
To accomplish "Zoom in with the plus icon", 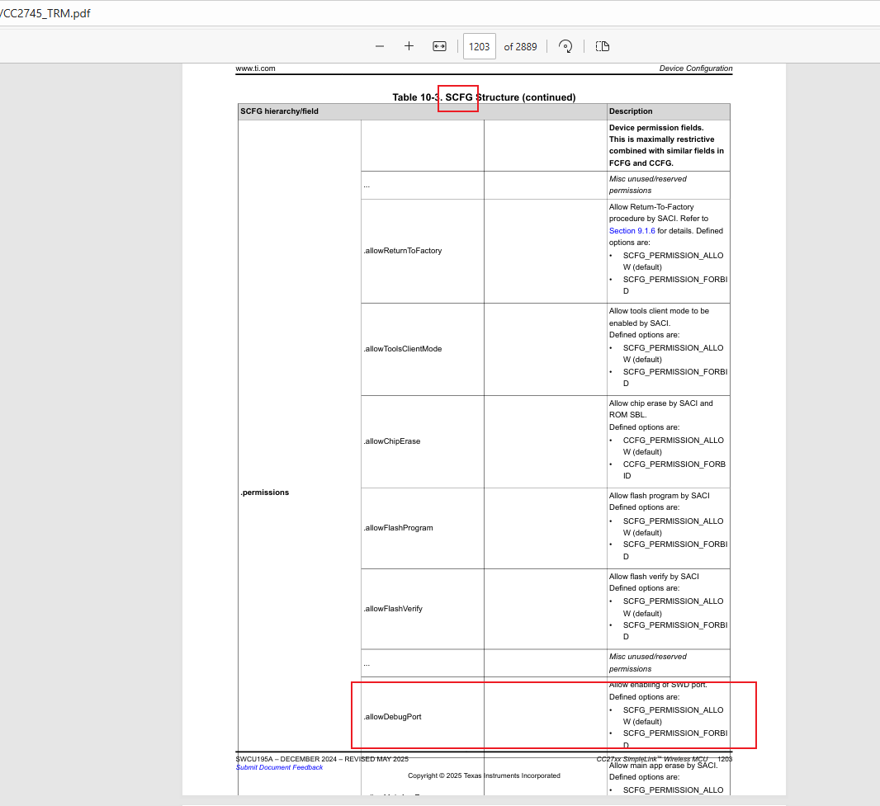I will coord(409,46).
